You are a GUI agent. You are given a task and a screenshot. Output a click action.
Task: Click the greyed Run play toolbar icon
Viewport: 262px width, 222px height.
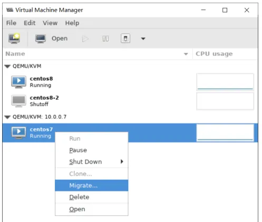point(85,38)
